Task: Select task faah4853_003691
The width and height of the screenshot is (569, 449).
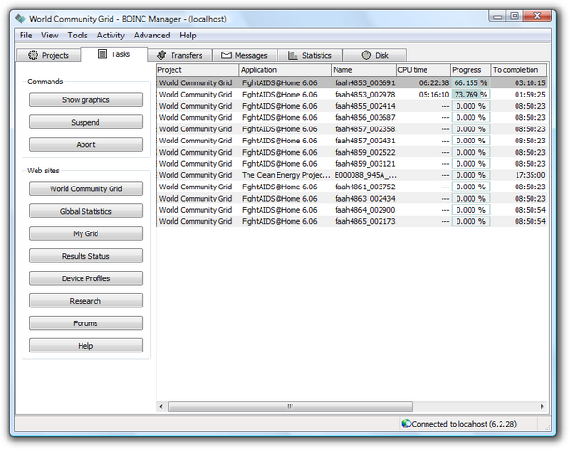Action: pyautogui.click(x=352, y=82)
